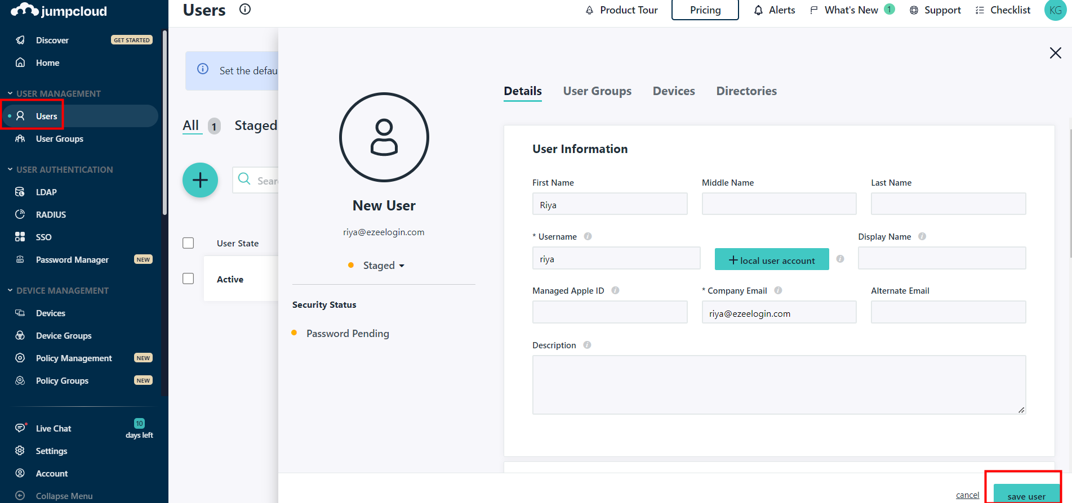Switch to the User Groups tab
1072x503 pixels.
pyautogui.click(x=597, y=91)
